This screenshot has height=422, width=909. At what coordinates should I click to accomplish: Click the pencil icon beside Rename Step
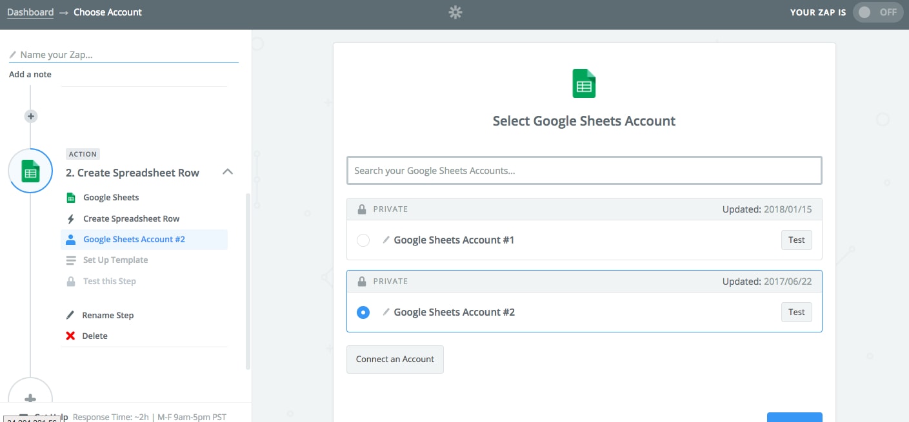(70, 316)
